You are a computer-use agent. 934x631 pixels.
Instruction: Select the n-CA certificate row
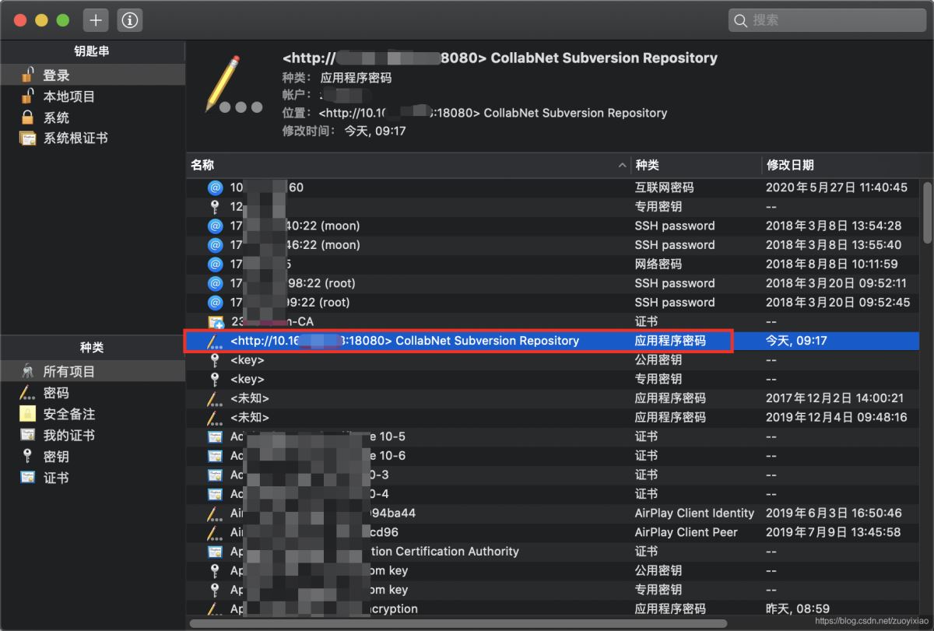[x=553, y=321]
